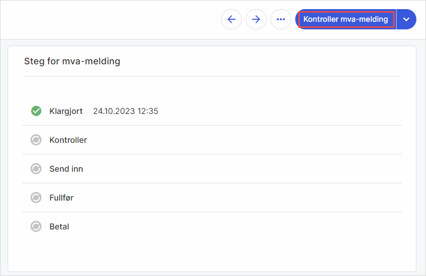Expand the chevron next to Kontroller mva-melding
Screen dimensions: 426x276
pos(406,19)
